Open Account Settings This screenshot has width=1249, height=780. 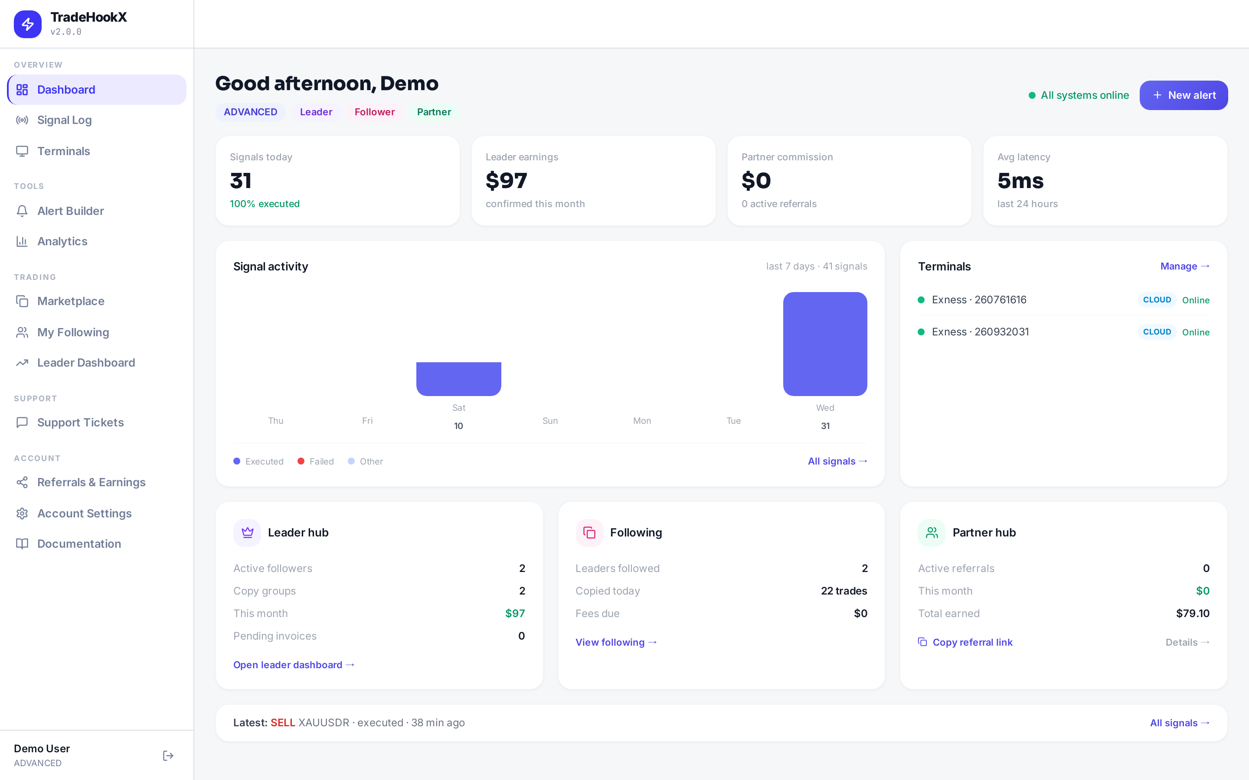[97, 513]
